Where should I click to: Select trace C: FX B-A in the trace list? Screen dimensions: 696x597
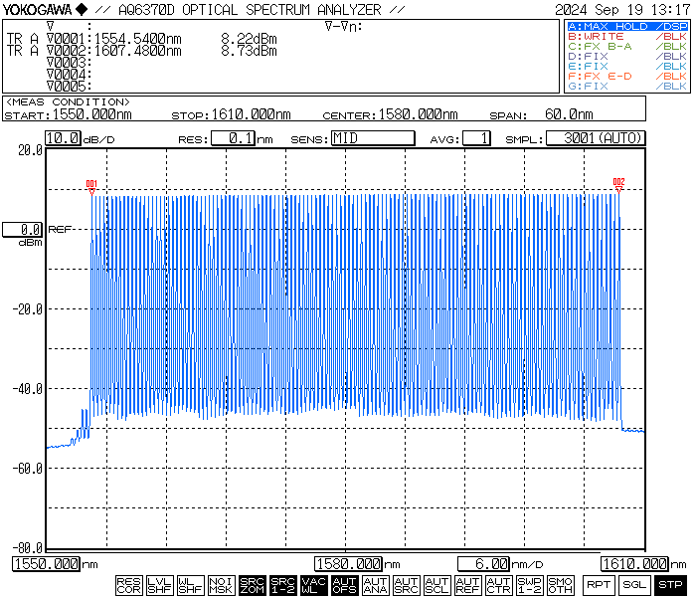click(625, 46)
